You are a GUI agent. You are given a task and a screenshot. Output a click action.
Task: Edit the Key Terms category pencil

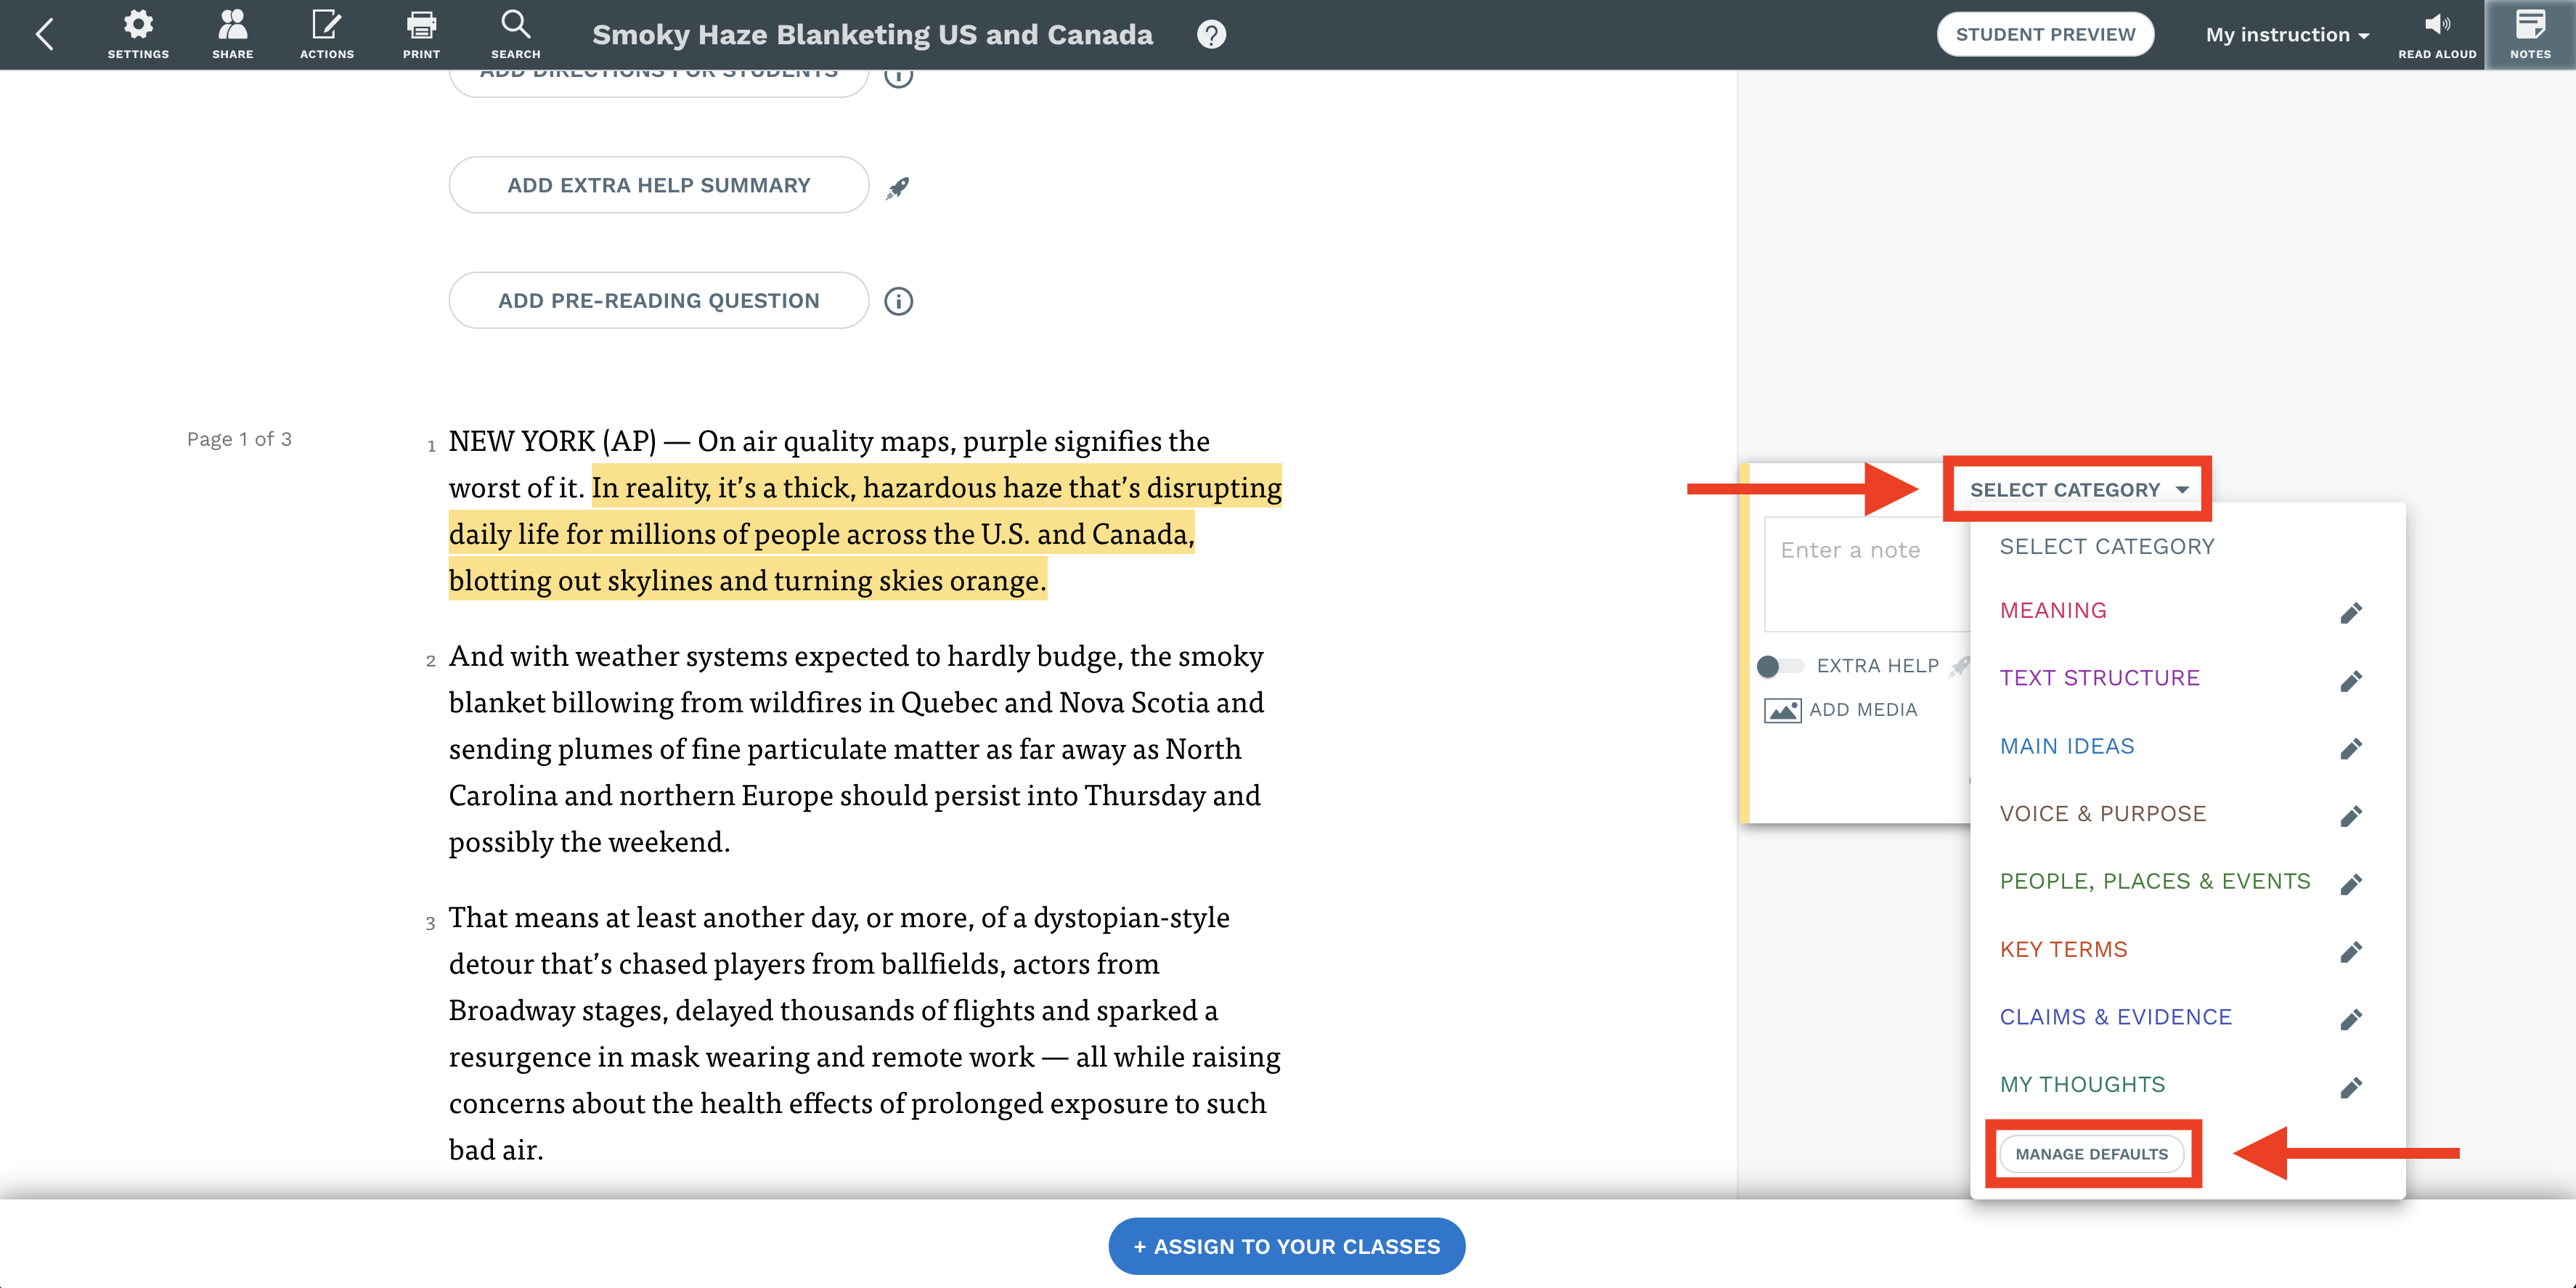2351,952
